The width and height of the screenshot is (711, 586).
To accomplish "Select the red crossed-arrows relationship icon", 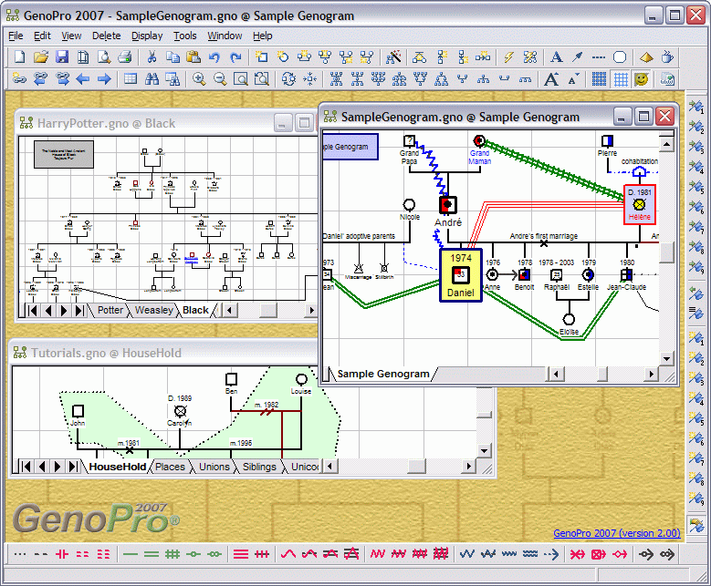I will pyautogui.click(x=577, y=554).
